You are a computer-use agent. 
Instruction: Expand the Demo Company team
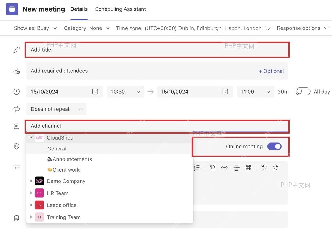pyautogui.click(x=31, y=181)
